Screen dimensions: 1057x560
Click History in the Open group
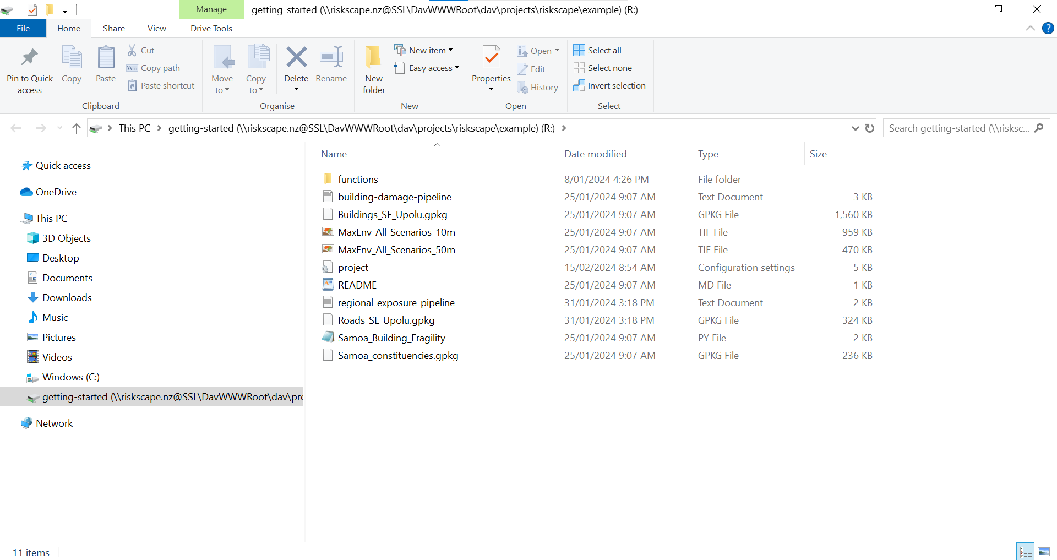tap(538, 87)
